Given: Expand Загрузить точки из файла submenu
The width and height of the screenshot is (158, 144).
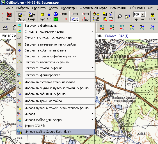Looking at the screenshot, I should click(56, 68).
